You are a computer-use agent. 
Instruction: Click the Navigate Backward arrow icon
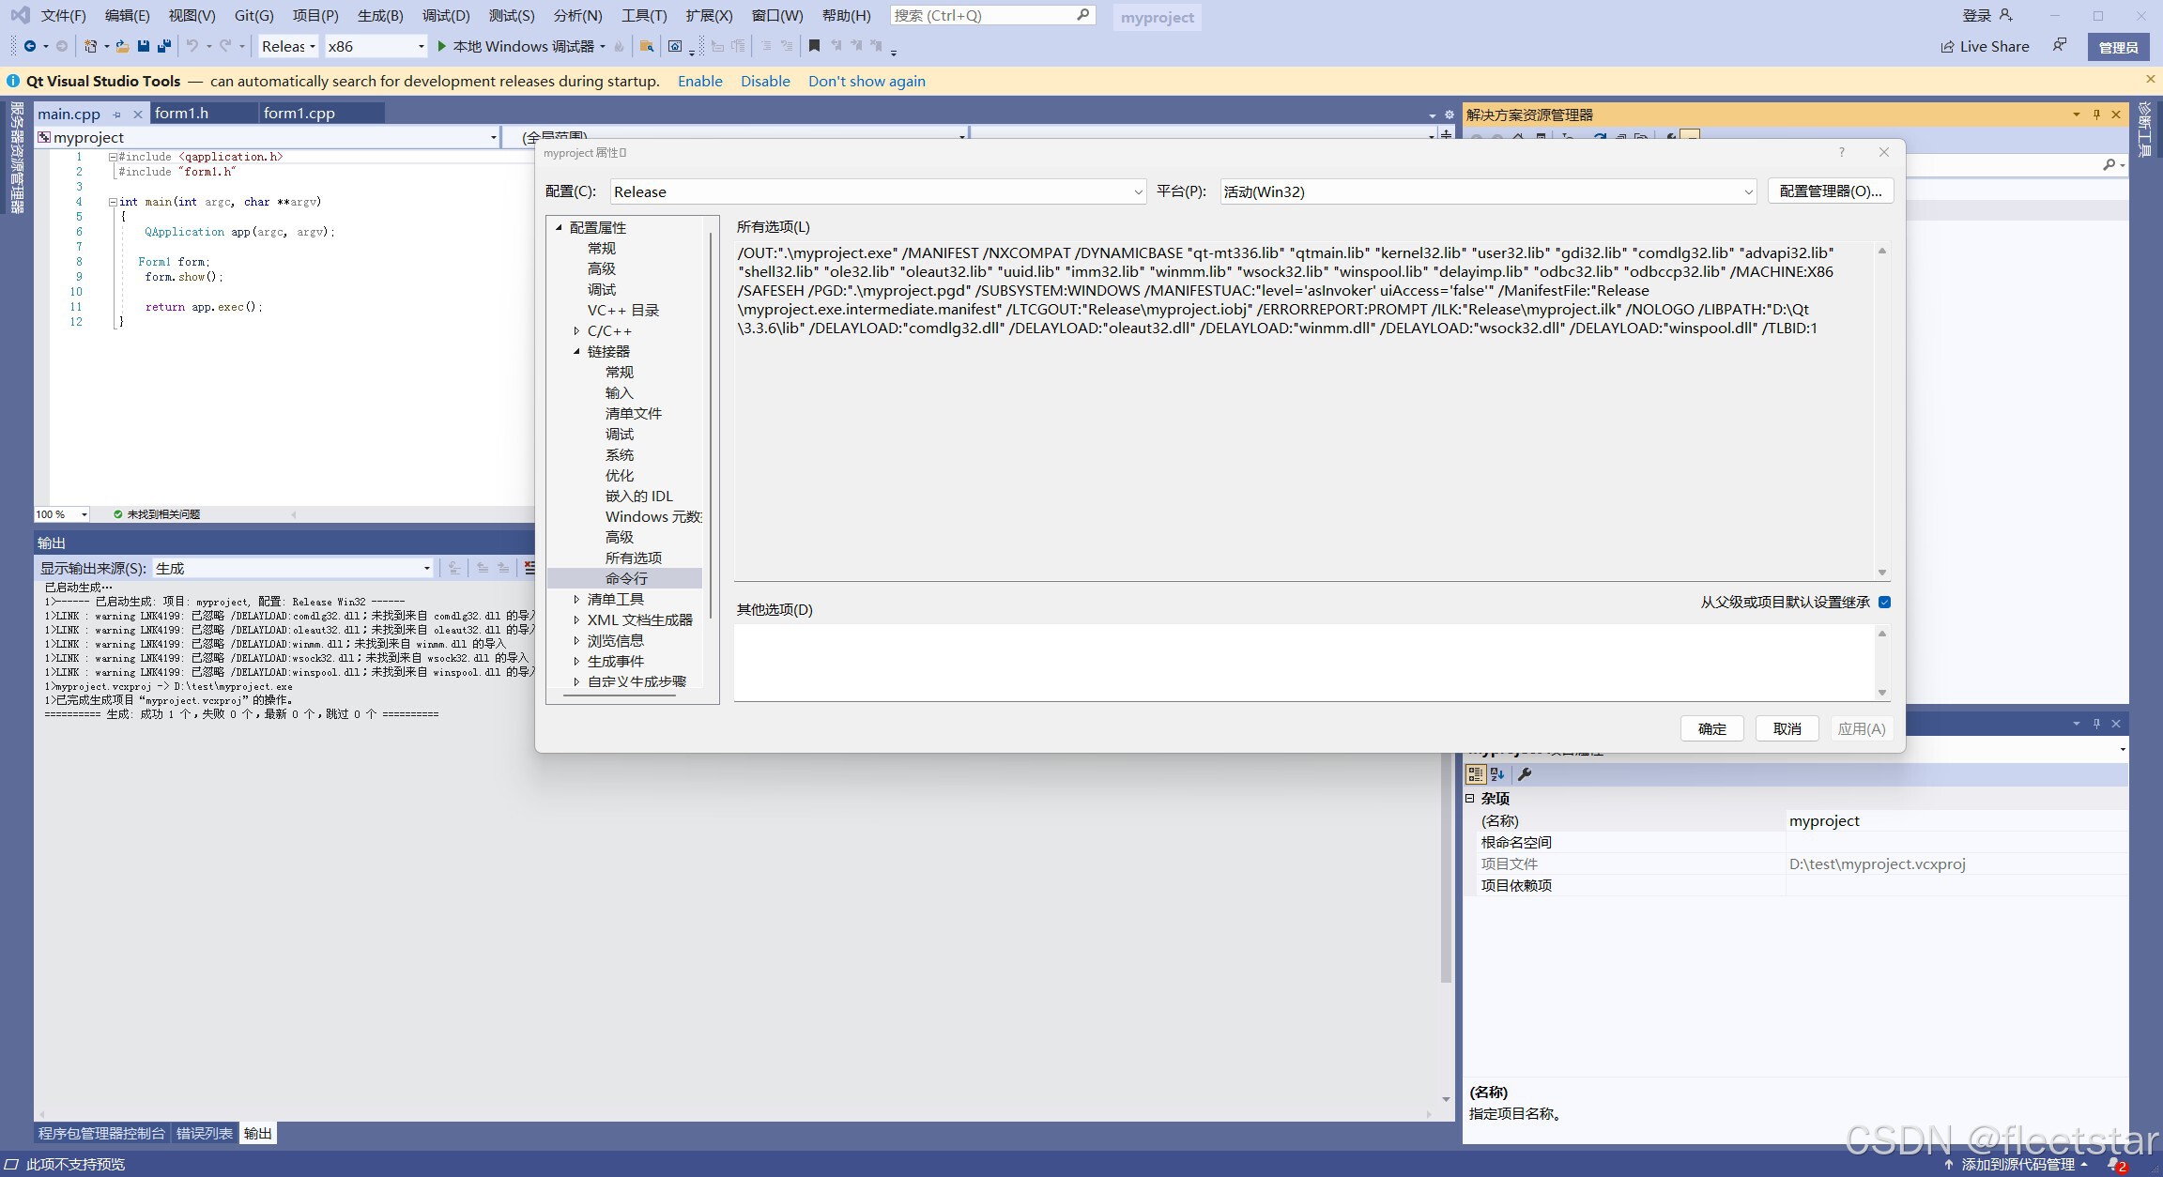coord(30,46)
